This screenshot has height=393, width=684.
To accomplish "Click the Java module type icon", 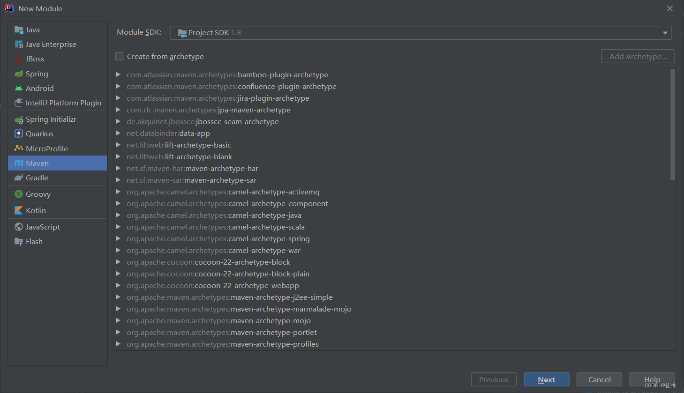I will (19, 30).
